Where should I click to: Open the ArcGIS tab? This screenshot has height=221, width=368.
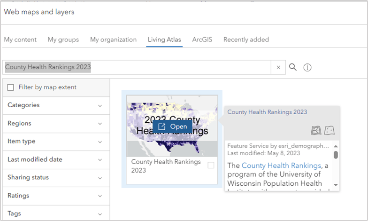[x=202, y=39]
